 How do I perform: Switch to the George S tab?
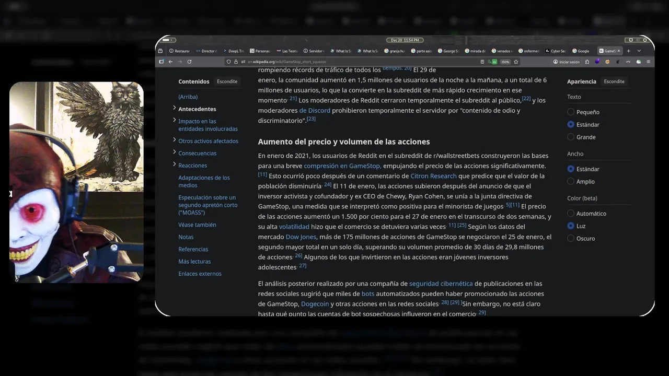click(448, 51)
